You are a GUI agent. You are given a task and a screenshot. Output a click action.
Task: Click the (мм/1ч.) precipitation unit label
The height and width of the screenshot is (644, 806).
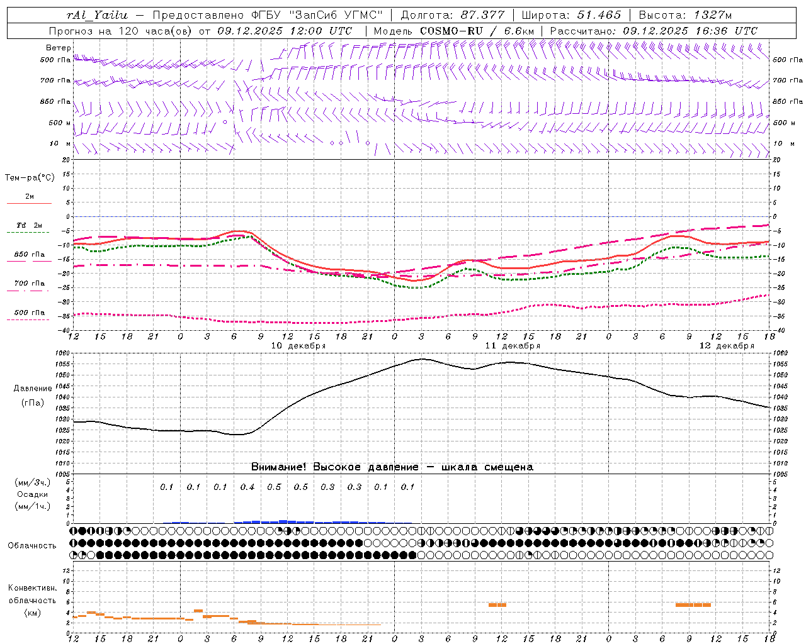coord(32,506)
